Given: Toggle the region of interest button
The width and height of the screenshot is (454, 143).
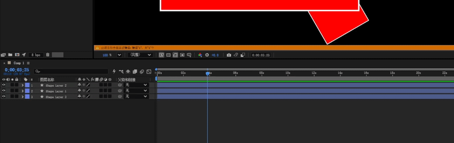Looking at the screenshot, I should pos(182,55).
